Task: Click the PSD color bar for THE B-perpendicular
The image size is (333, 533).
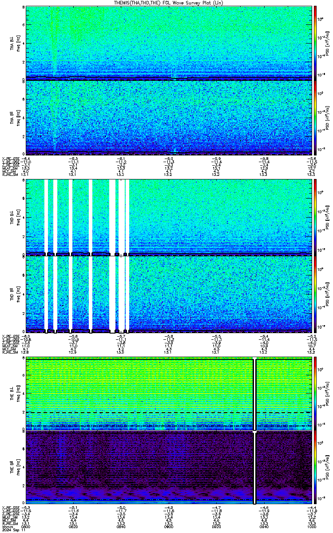Action: (x=315, y=394)
